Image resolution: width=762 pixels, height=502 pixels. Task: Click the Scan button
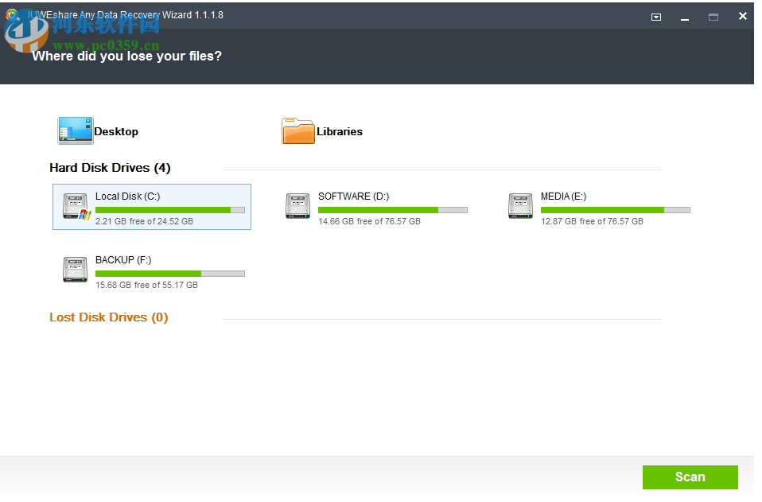[690, 477]
